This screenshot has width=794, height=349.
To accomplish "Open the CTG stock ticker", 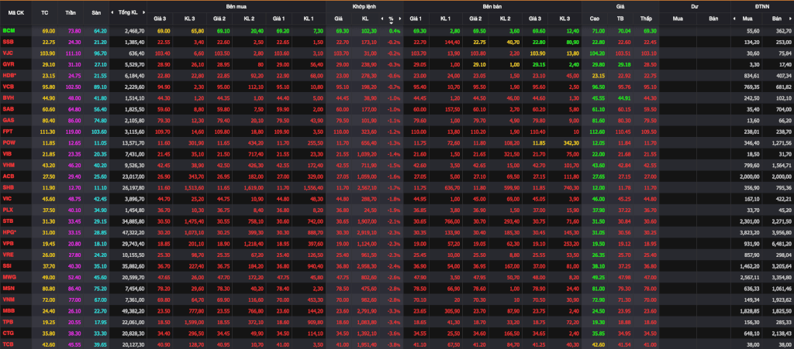I will [x=9, y=332].
